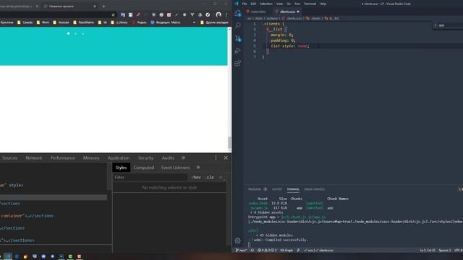Click the first blue extension icon in Chrome
The image size is (463, 260).
click(123, 14)
